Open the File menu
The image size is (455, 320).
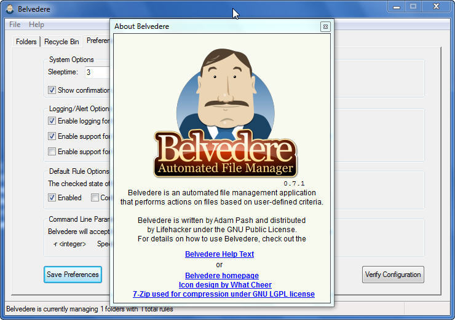pos(15,25)
